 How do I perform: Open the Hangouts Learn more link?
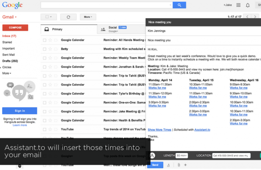point(20,125)
